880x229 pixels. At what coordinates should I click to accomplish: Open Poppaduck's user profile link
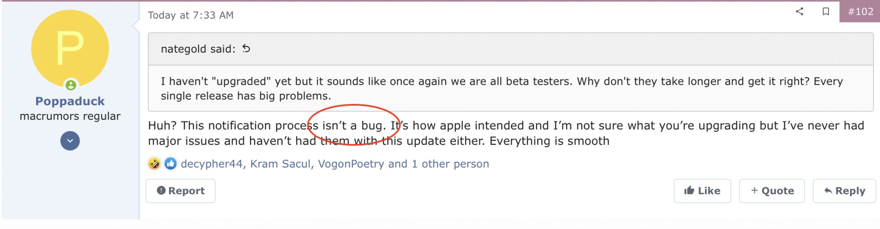(70, 101)
